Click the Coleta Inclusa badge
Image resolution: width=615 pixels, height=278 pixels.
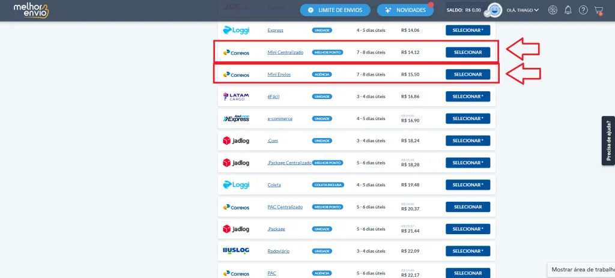click(328, 185)
